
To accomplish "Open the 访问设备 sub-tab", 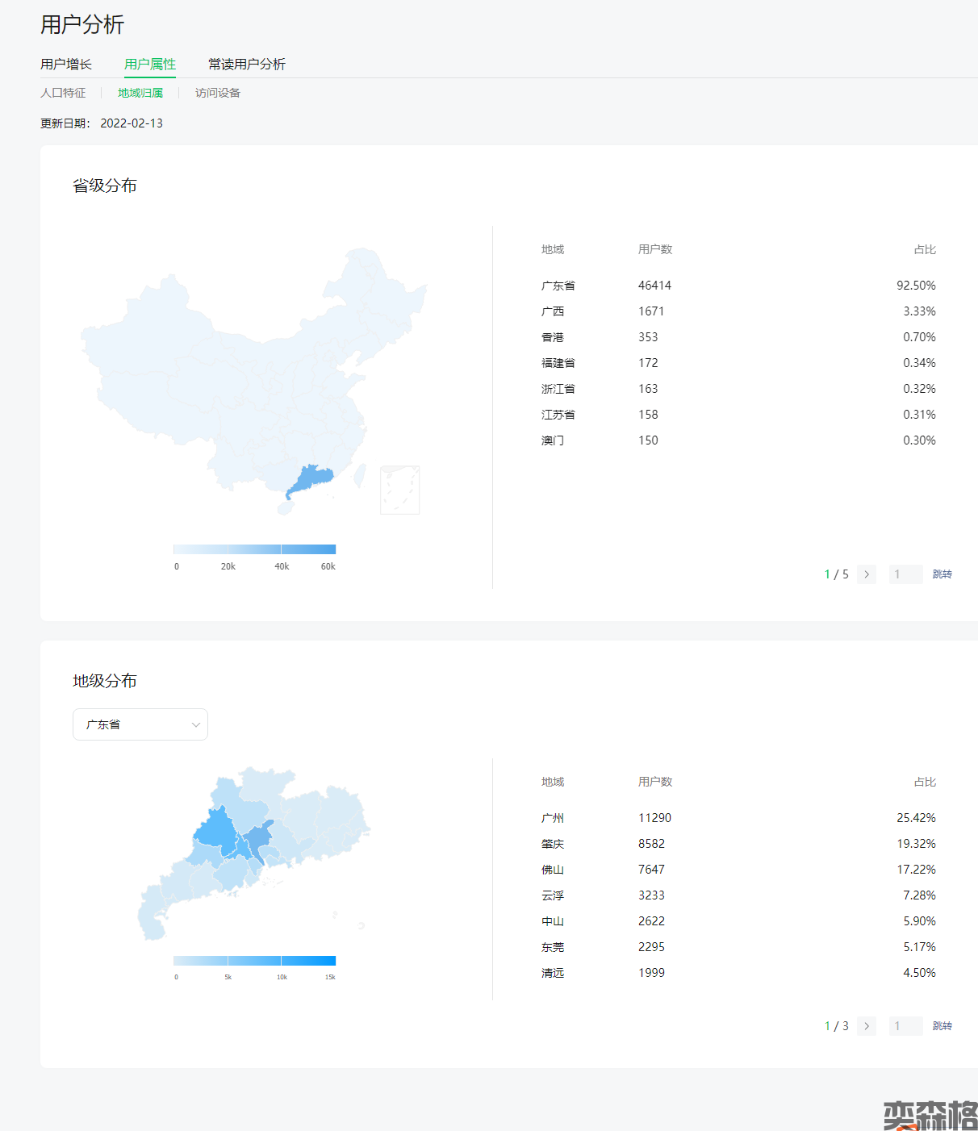I will (x=218, y=93).
